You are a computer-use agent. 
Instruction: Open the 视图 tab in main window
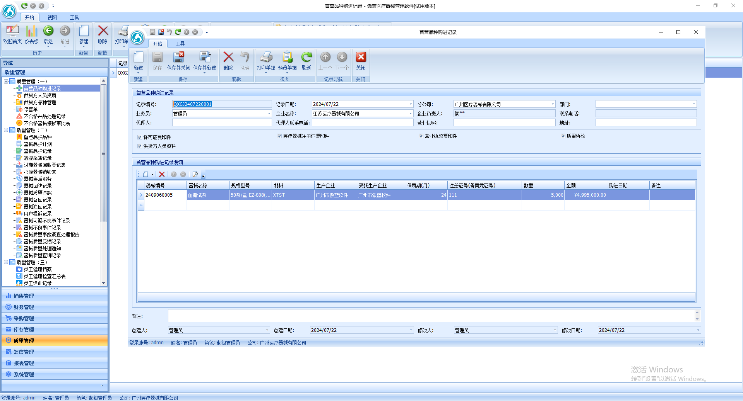click(52, 17)
